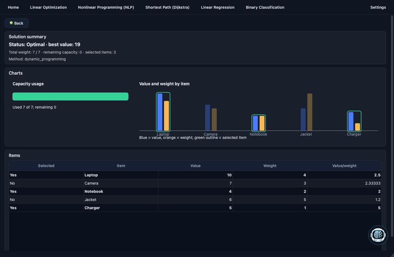The width and height of the screenshot is (394, 257).
Task: Sort table by the Weight column header
Action: tap(270, 166)
